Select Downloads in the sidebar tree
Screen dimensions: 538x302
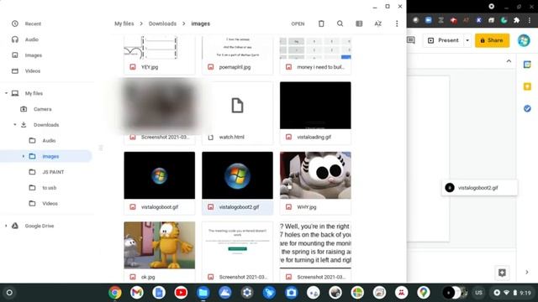click(46, 125)
